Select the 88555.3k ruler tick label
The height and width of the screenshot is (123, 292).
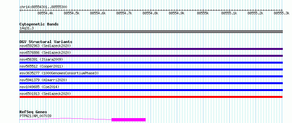tap(282, 13)
